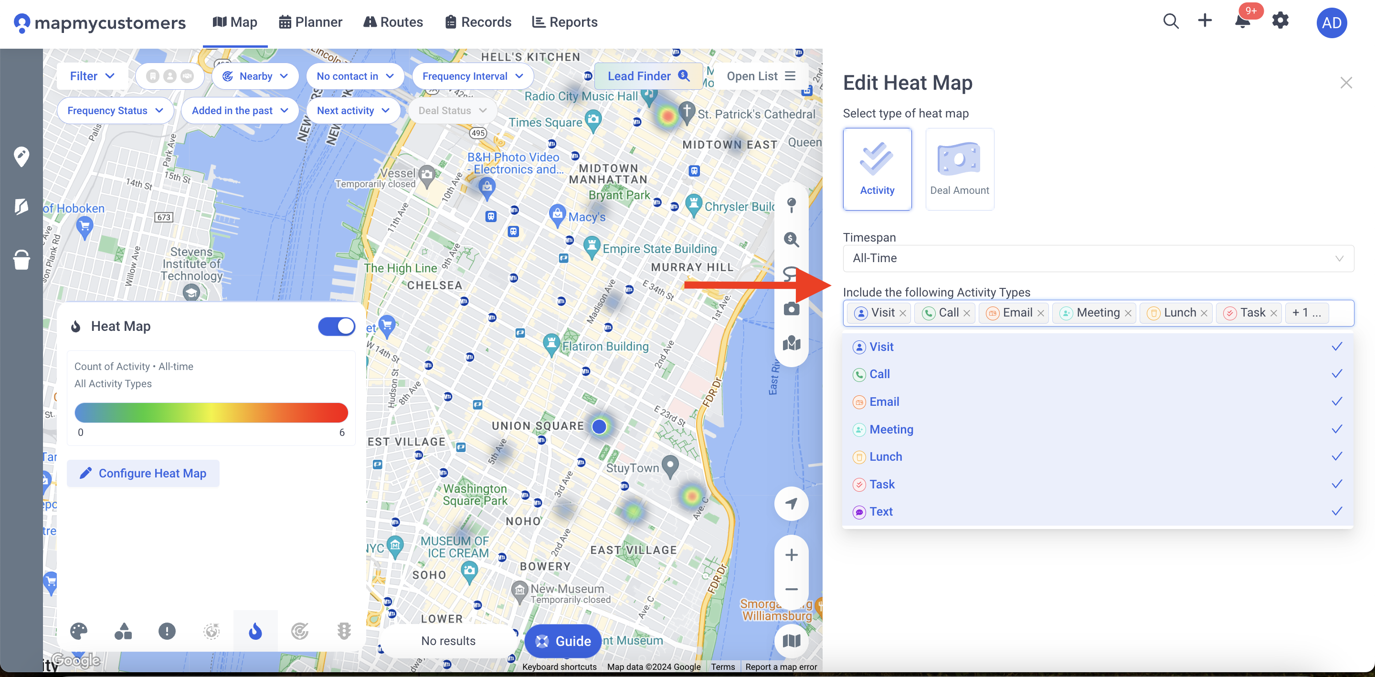Click the Open List button
This screenshot has height=677, width=1375.
click(x=761, y=76)
